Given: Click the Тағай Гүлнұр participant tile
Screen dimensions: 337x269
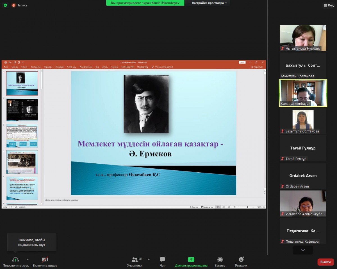Looking at the screenshot, I should (x=303, y=148).
